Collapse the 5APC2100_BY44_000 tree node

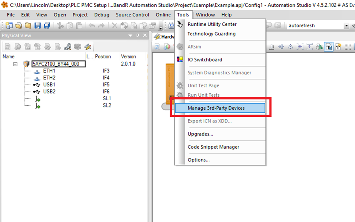tap(15, 64)
